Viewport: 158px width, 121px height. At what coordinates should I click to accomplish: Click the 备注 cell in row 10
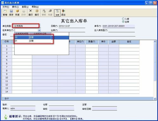[129, 78]
